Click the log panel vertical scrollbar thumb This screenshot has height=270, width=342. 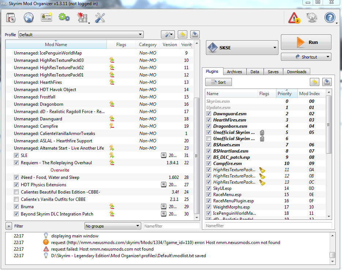332,255
